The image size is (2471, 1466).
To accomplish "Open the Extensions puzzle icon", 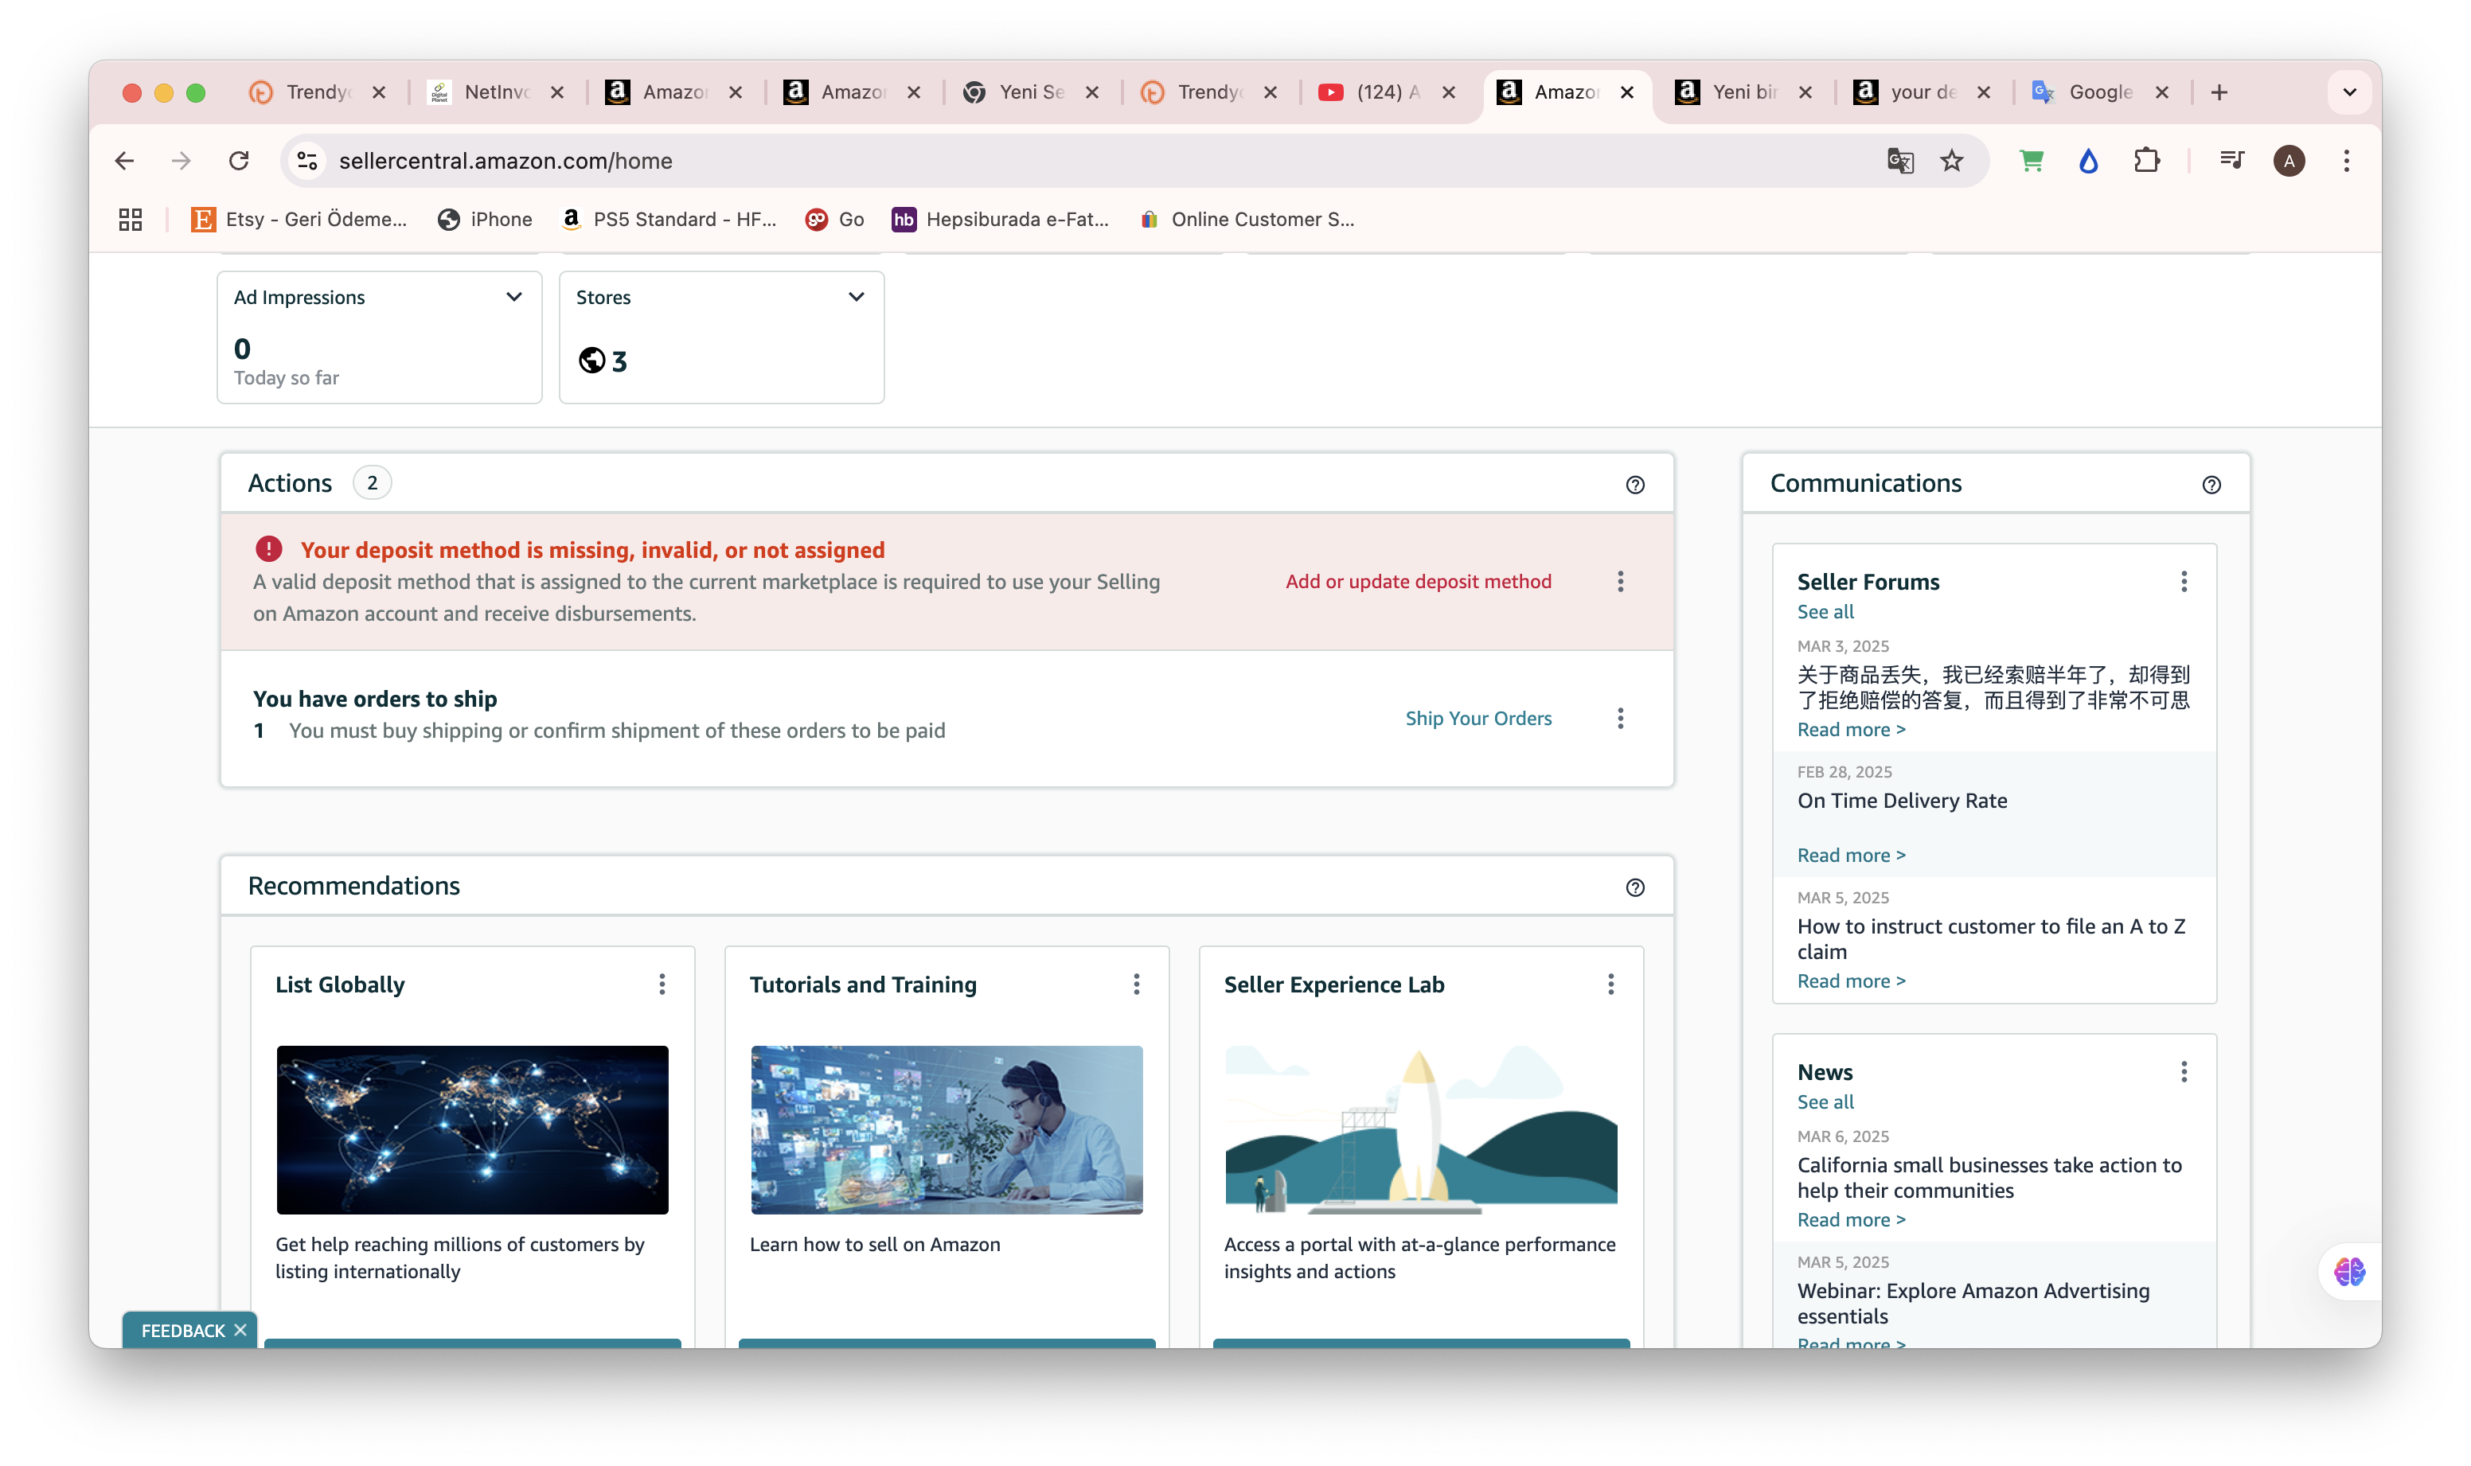I will click(2146, 161).
